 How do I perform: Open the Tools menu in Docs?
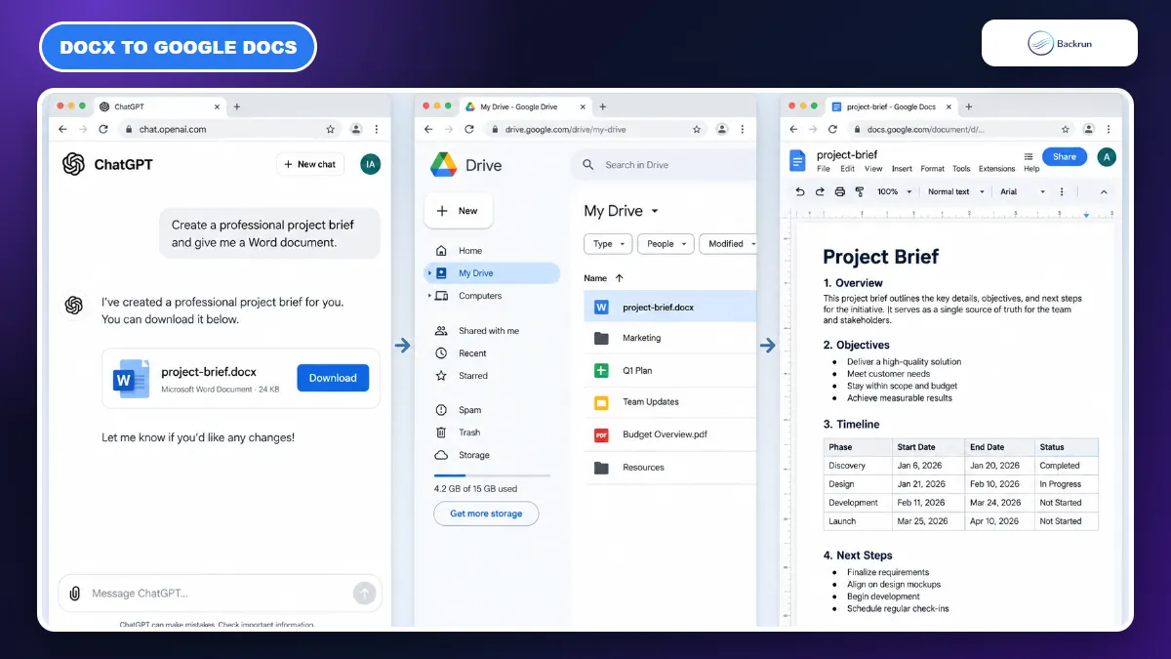[961, 169]
